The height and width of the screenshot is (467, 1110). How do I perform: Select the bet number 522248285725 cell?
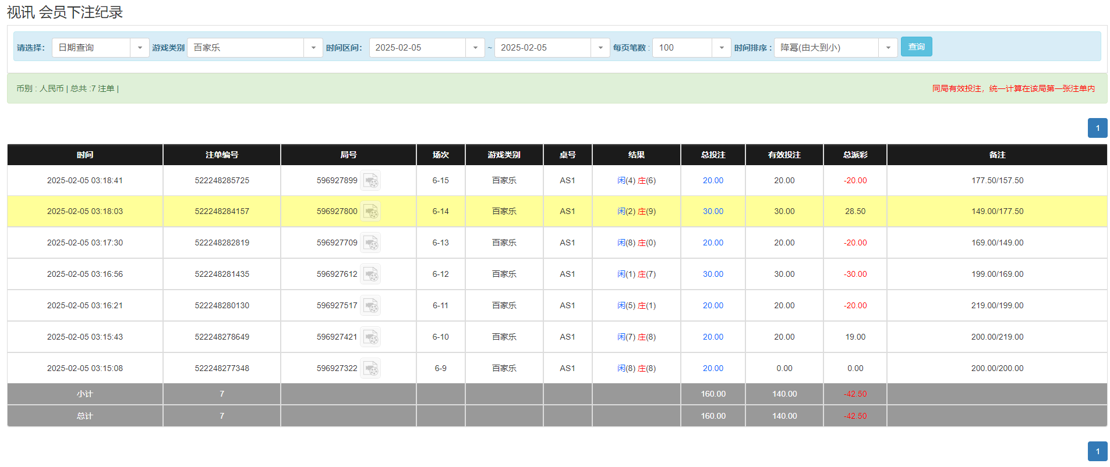click(222, 181)
